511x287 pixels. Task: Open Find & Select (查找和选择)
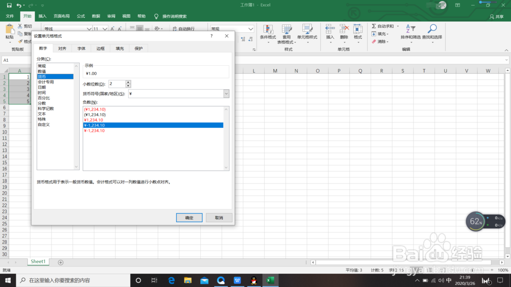click(432, 34)
